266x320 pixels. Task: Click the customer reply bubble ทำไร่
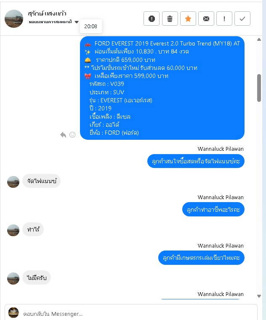[33, 229]
